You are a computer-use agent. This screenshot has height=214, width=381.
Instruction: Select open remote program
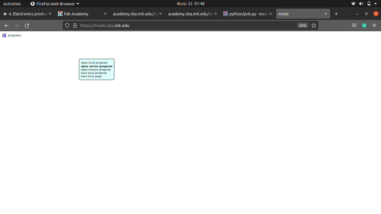[96, 69]
